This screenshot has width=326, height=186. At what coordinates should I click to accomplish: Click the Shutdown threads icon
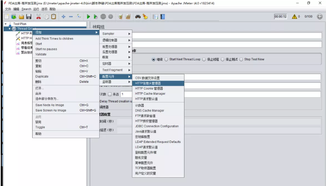point(111,17)
